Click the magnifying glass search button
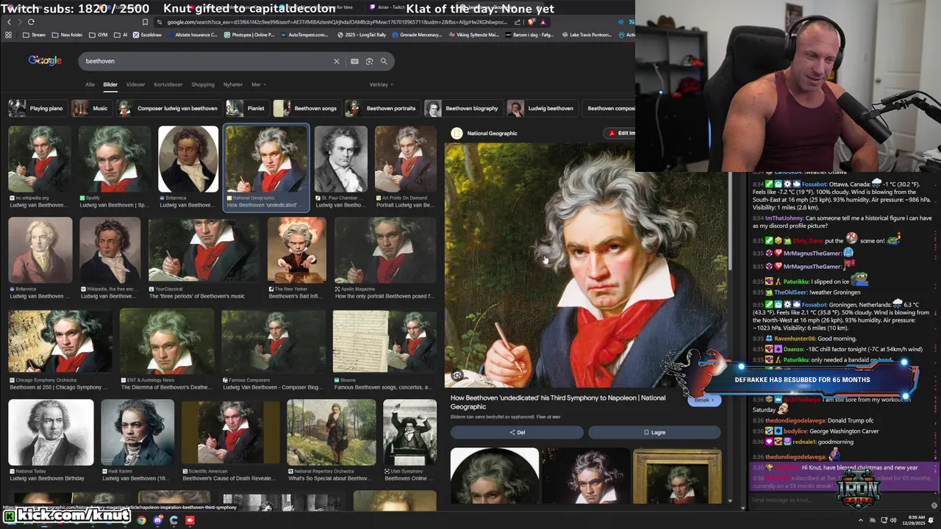Screen dimensions: 941x529 [x=384, y=61]
